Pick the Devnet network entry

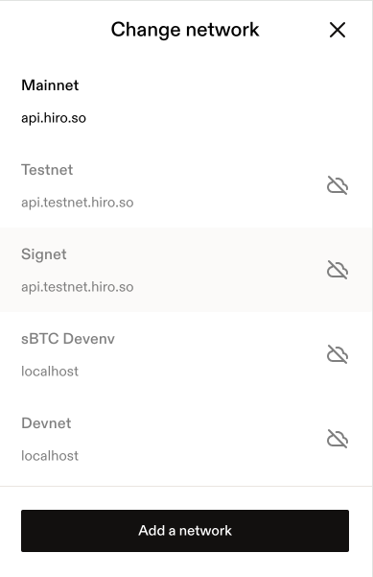point(186,439)
